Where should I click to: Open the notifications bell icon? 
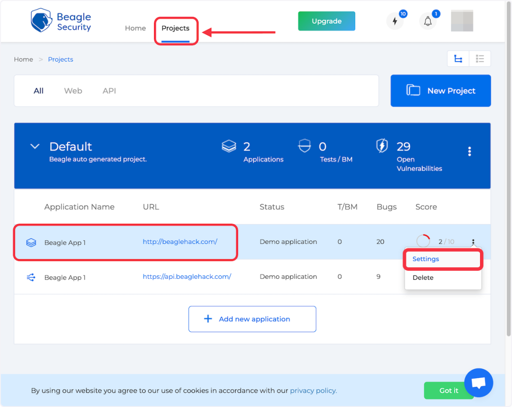click(427, 22)
